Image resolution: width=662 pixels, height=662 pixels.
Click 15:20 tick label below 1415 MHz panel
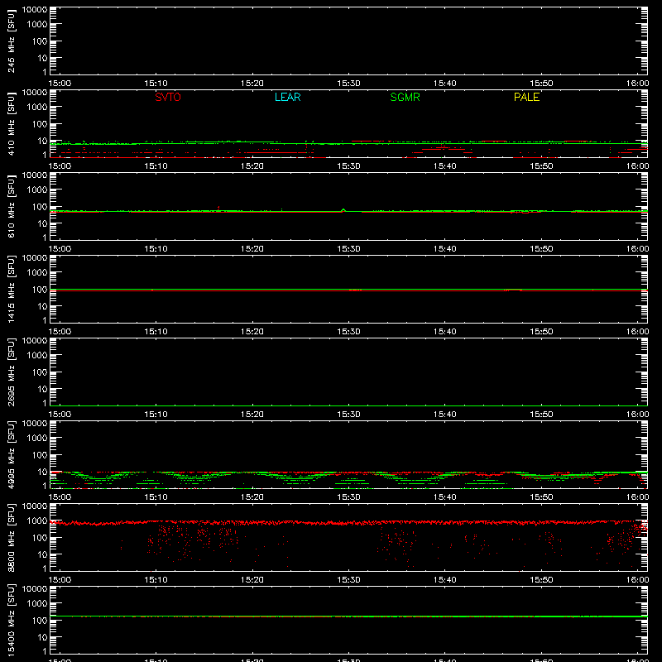pos(252,332)
